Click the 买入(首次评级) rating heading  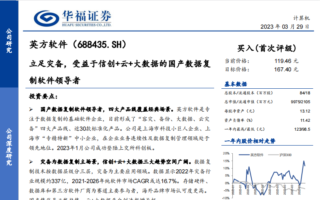(x=267, y=48)
